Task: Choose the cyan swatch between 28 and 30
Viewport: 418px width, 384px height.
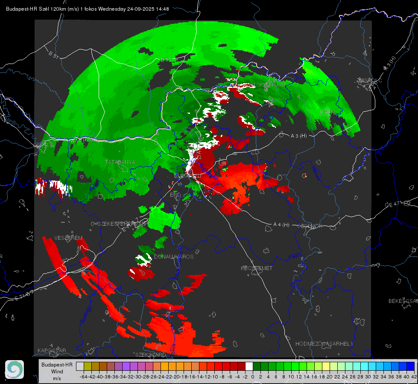Action: [365, 366]
